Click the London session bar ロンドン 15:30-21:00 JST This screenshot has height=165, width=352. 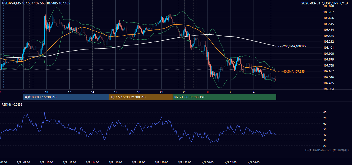pos(141,97)
